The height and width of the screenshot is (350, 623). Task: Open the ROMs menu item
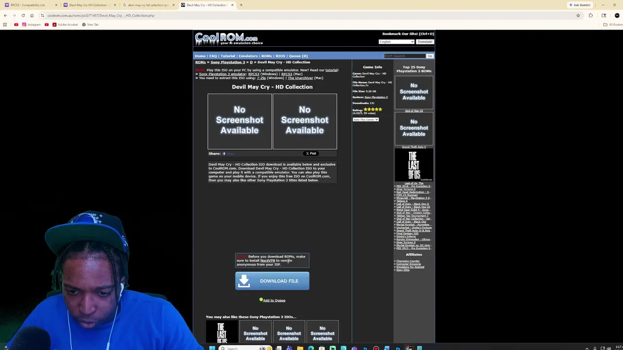267,56
